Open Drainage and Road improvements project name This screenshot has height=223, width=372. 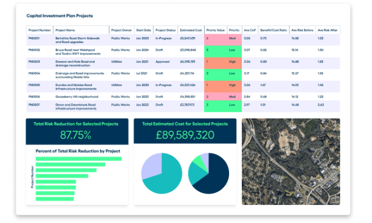click(80, 75)
